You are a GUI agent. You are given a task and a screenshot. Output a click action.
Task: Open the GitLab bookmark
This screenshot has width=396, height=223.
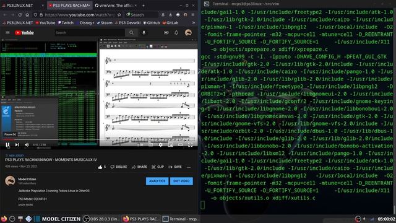click(171, 23)
